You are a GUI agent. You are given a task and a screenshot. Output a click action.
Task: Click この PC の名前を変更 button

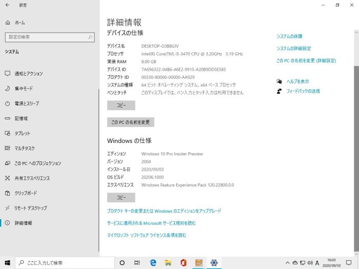click(x=130, y=122)
